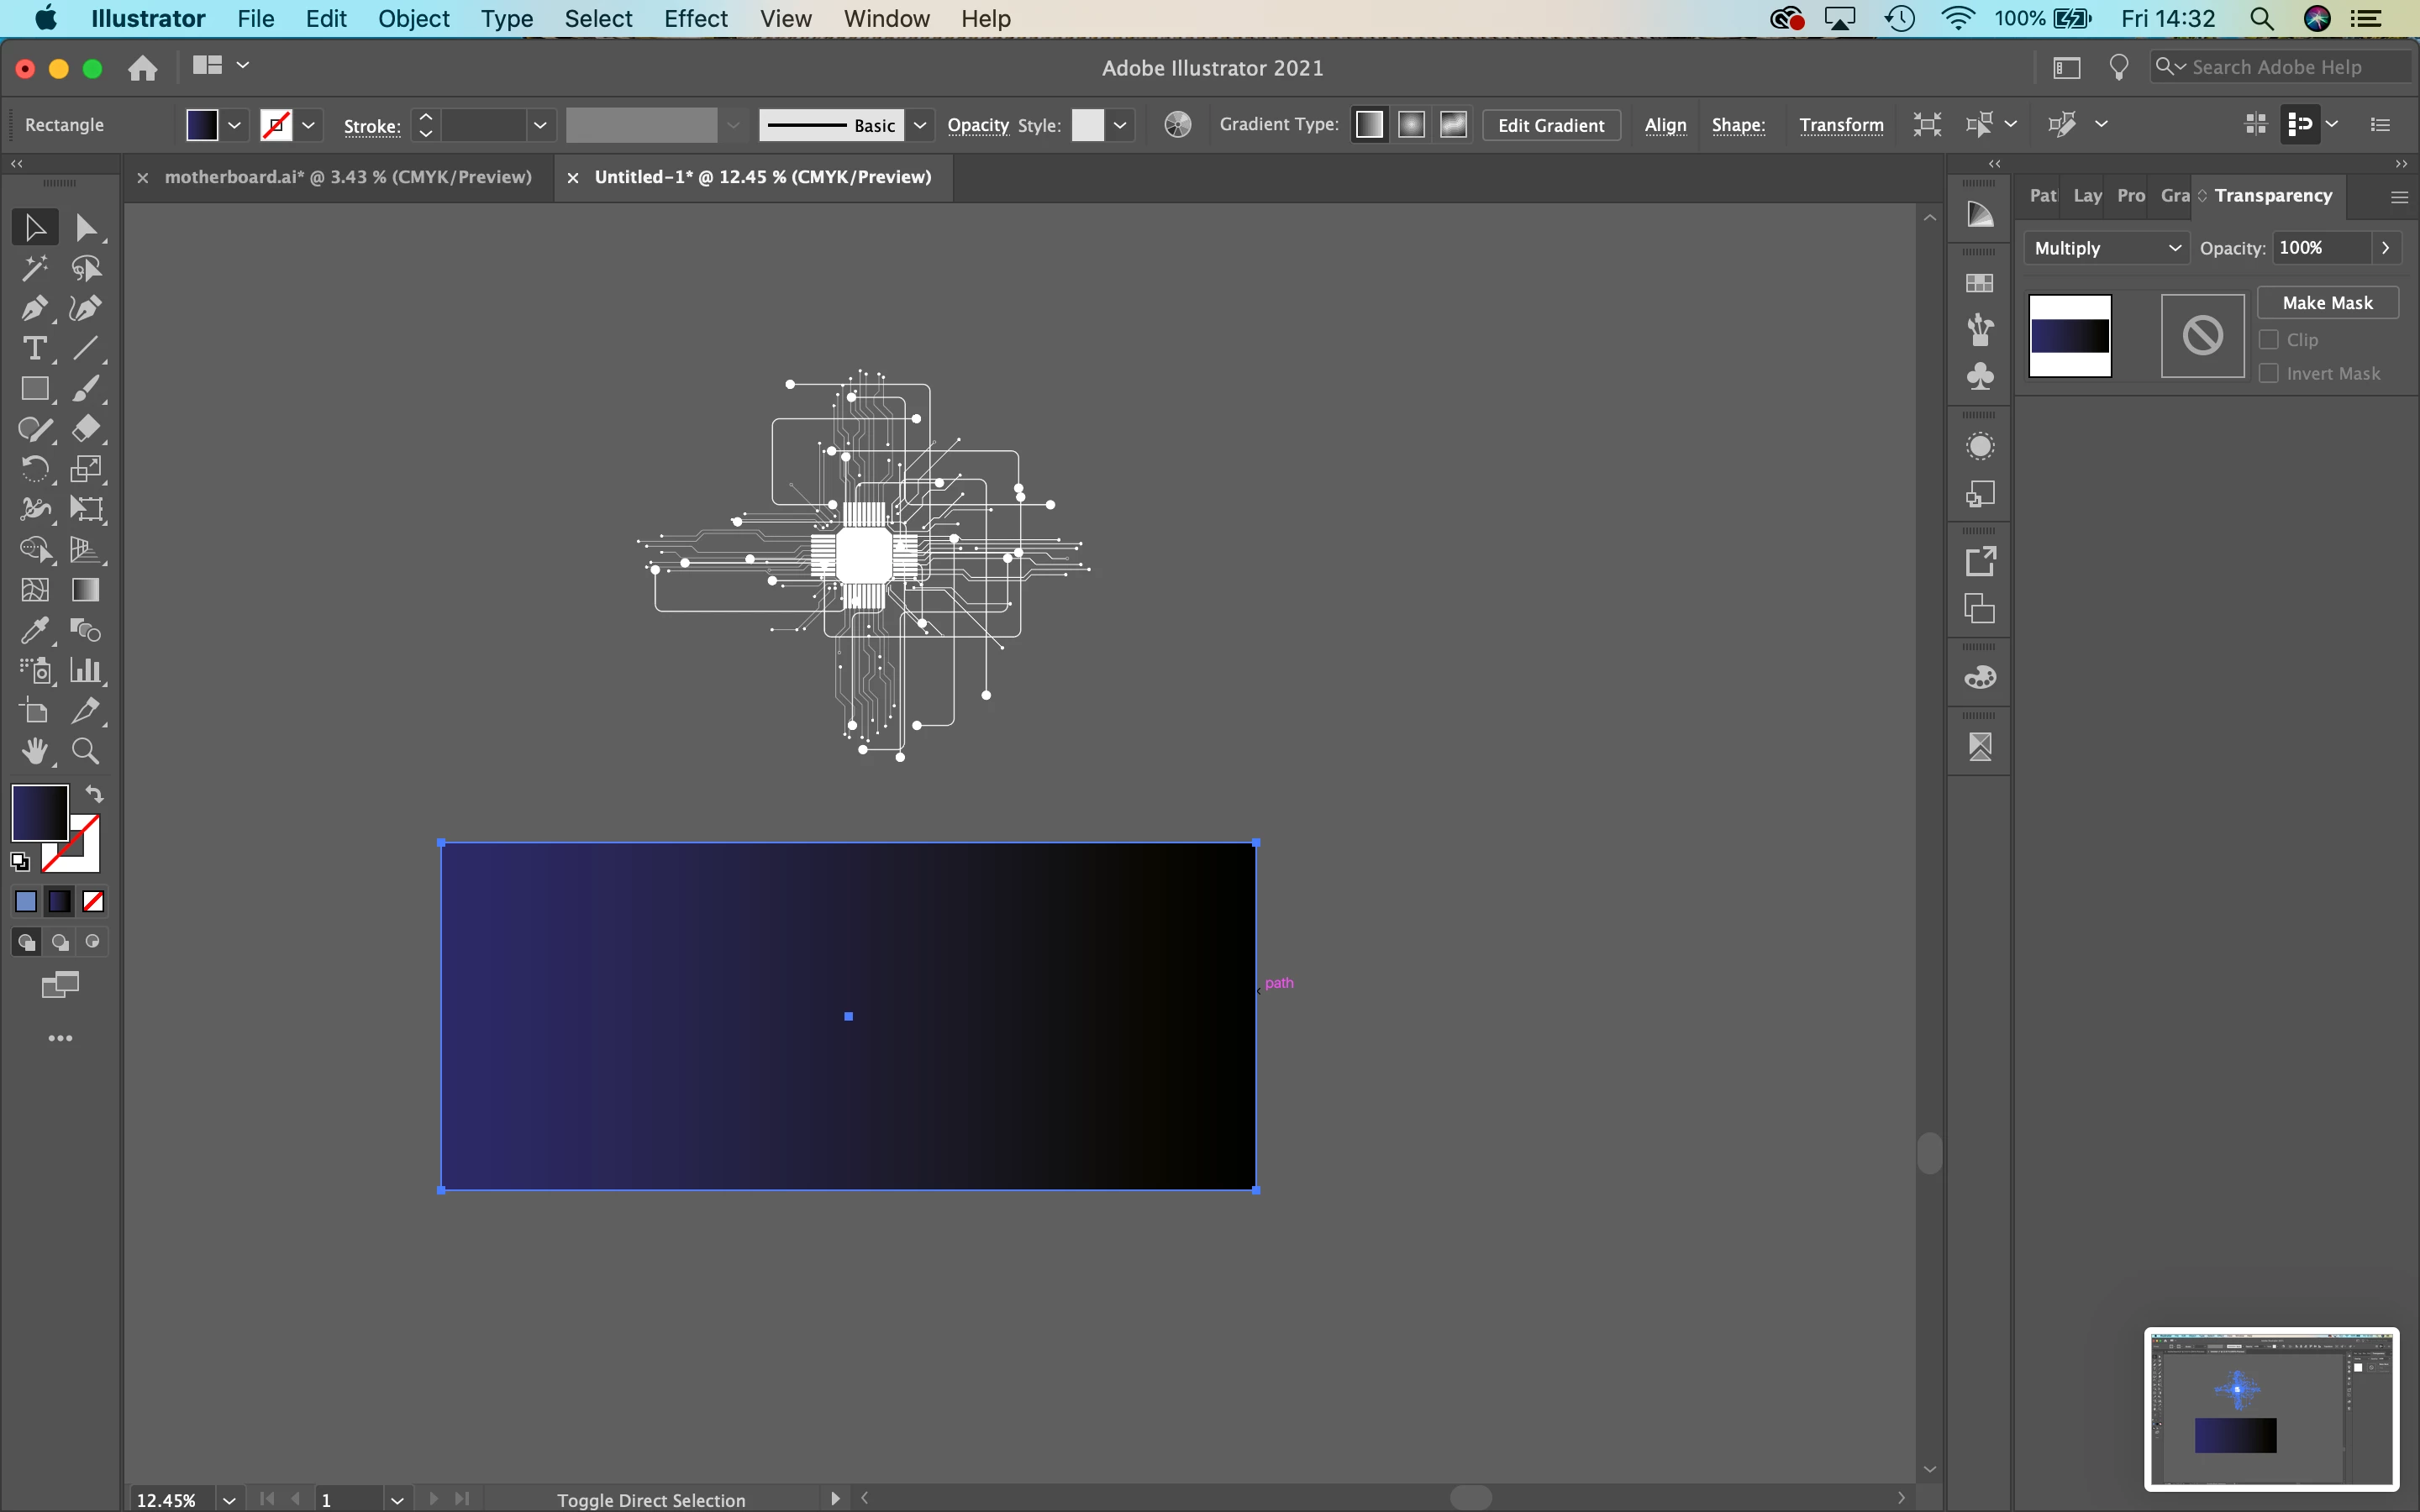Image resolution: width=2420 pixels, height=1512 pixels.
Task: Click the Make Mask button
Action: [2327, 303]
